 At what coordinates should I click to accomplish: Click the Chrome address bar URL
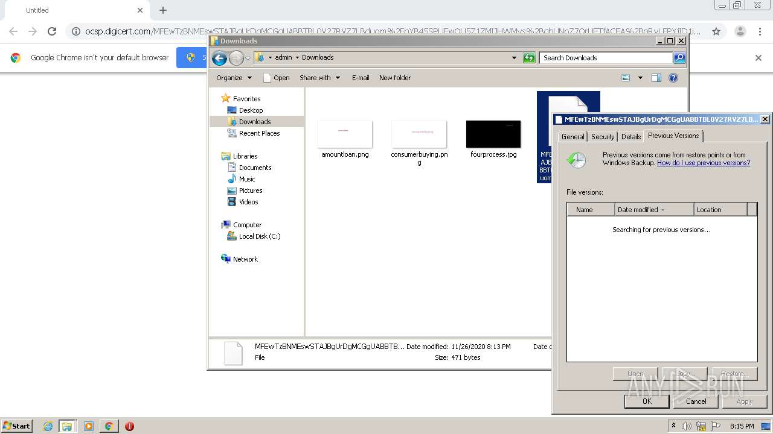(393, 31)
